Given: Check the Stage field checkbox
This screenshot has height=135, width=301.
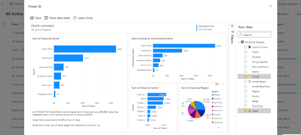Looking at the screenshot, I should point(245,101).
